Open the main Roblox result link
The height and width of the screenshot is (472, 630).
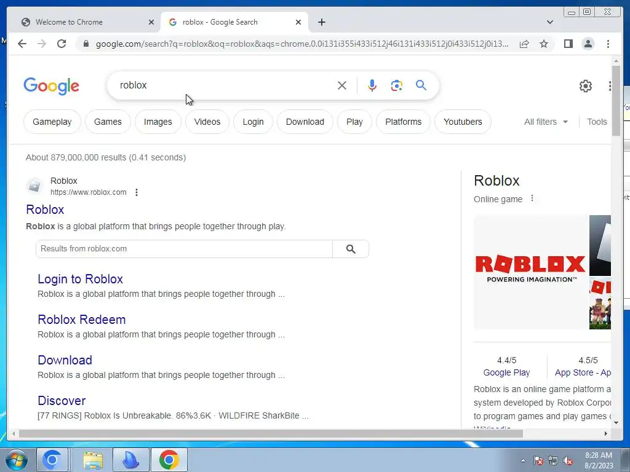click(x=45, y=210)
